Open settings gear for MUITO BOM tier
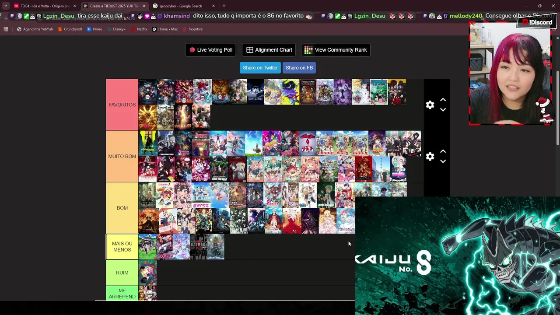Viewport: 560px width, 315px height. (430, 157)
